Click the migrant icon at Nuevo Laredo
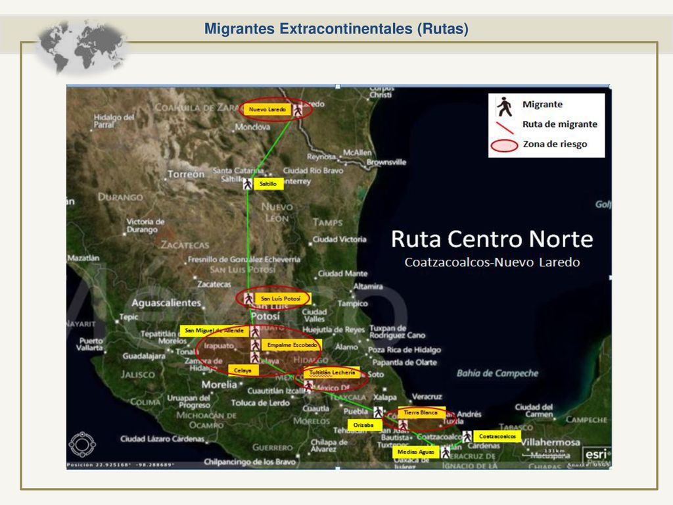 pos(298,110)
